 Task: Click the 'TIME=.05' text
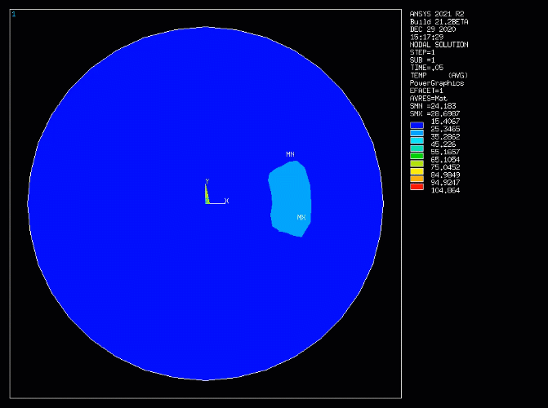coord(426,68)
